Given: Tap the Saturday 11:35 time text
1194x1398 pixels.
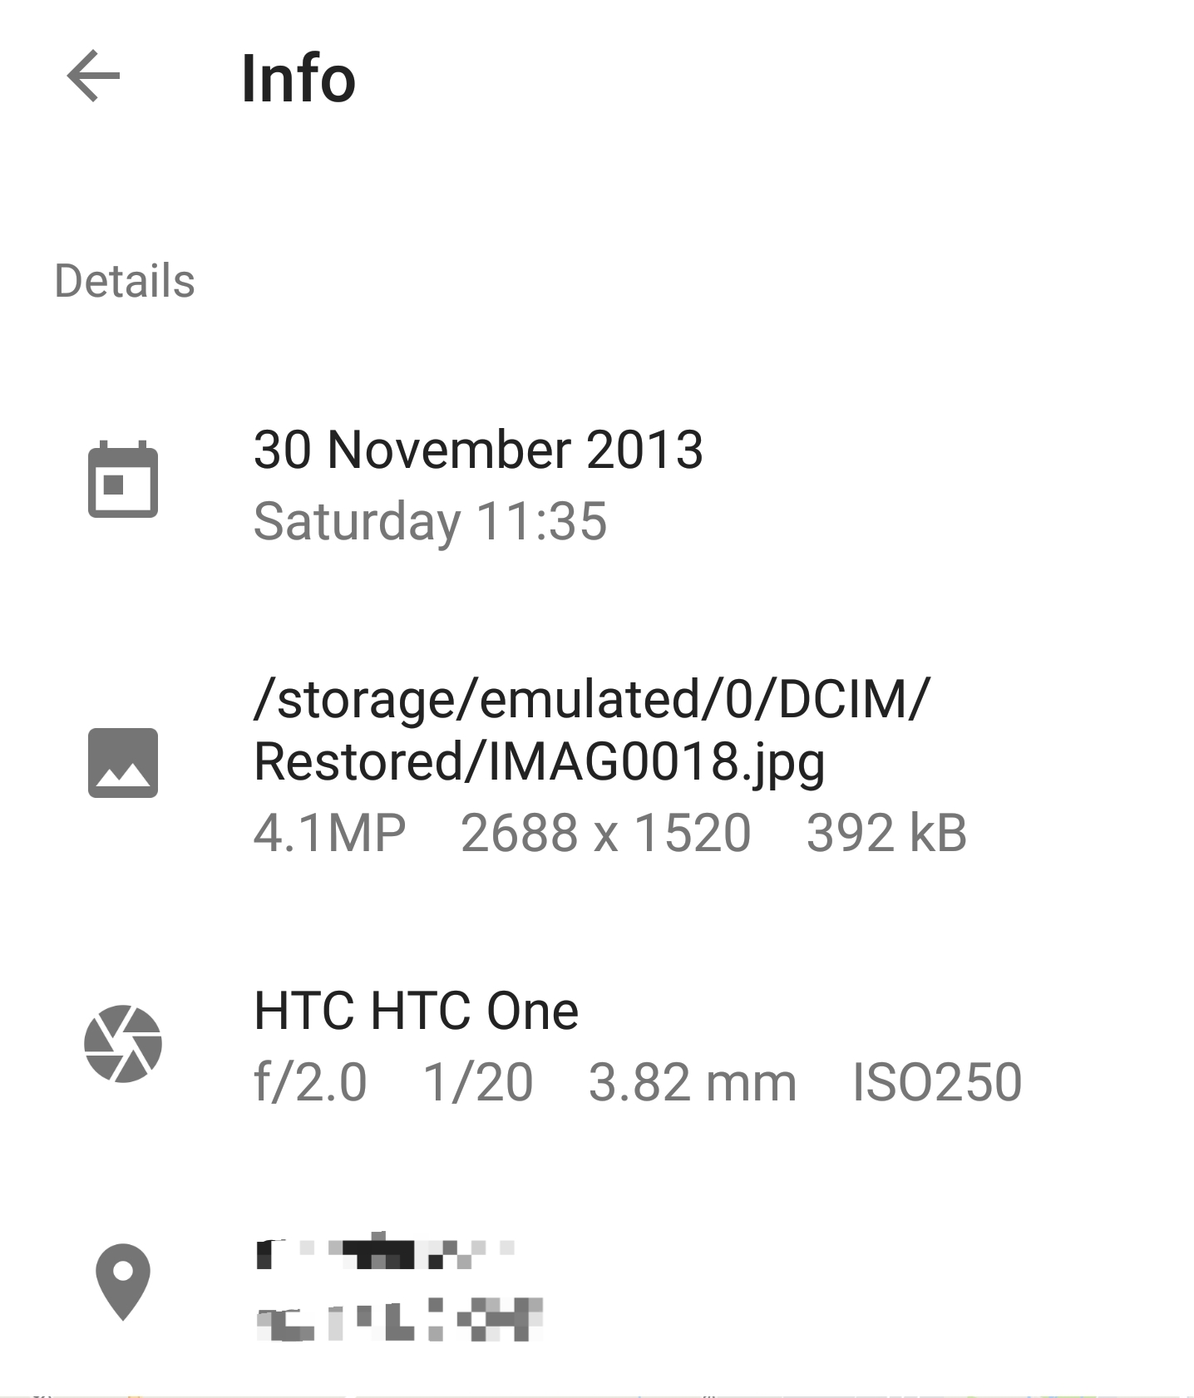Looking at the screenshot, I should click(x=430, y=521).
